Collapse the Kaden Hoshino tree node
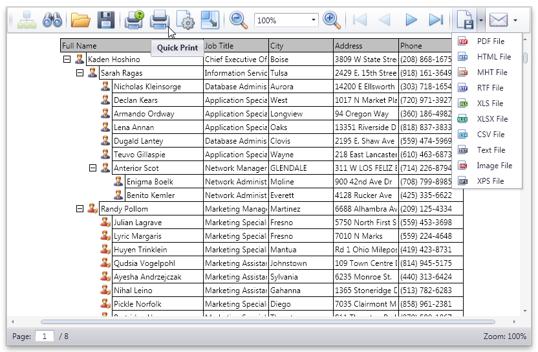 coord(67,60)
